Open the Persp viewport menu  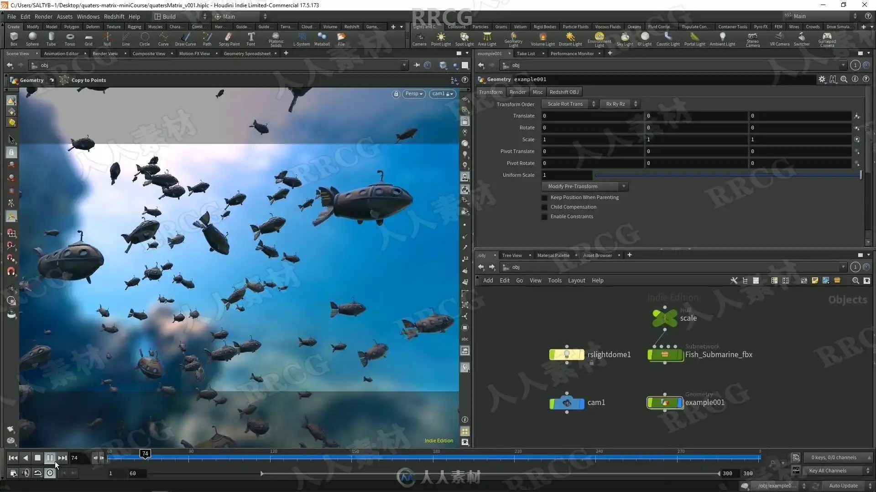[x=414, y=94]
